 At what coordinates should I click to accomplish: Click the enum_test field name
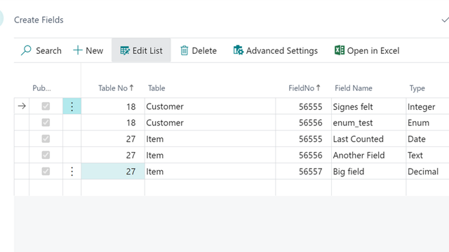point(369,122)
